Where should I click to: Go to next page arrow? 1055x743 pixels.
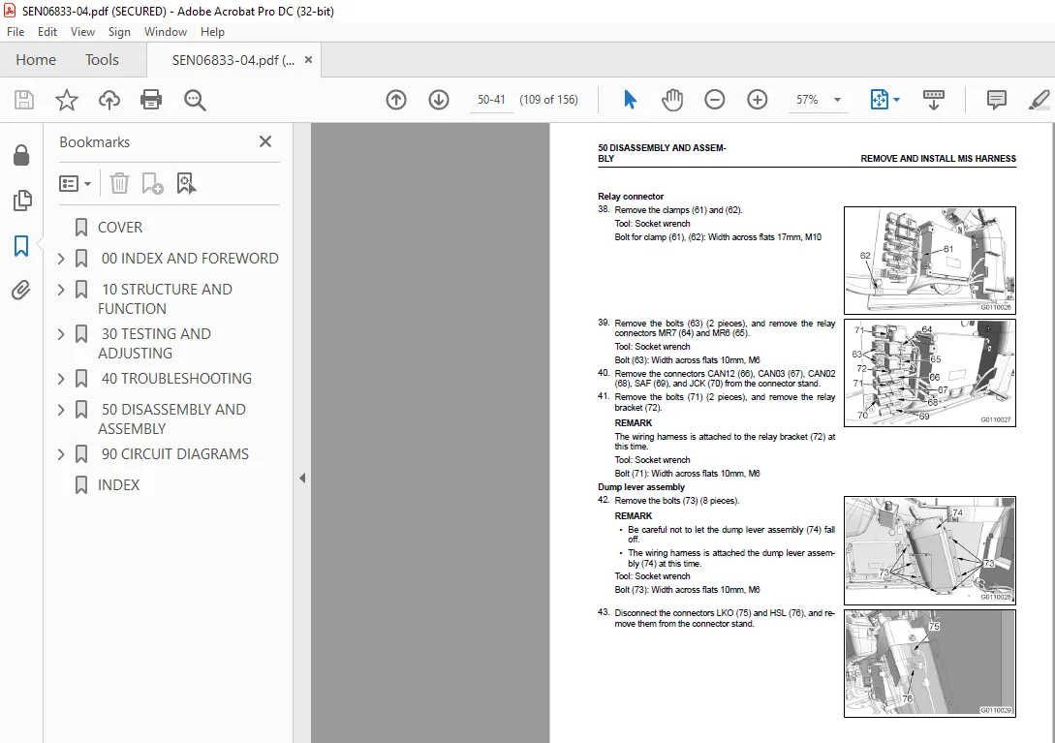coord(439,101)
